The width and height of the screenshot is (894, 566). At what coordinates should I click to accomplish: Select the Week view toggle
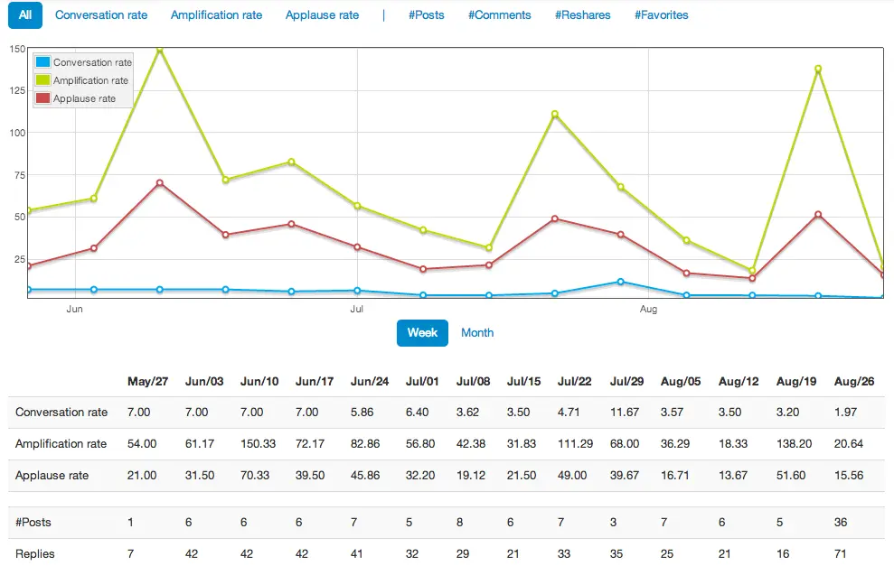click(x=422, y=332)
